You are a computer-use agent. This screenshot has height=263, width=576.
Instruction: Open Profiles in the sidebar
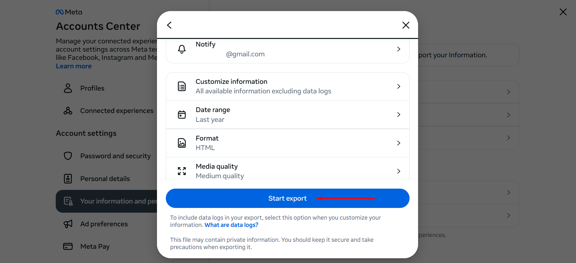[92, 88]
